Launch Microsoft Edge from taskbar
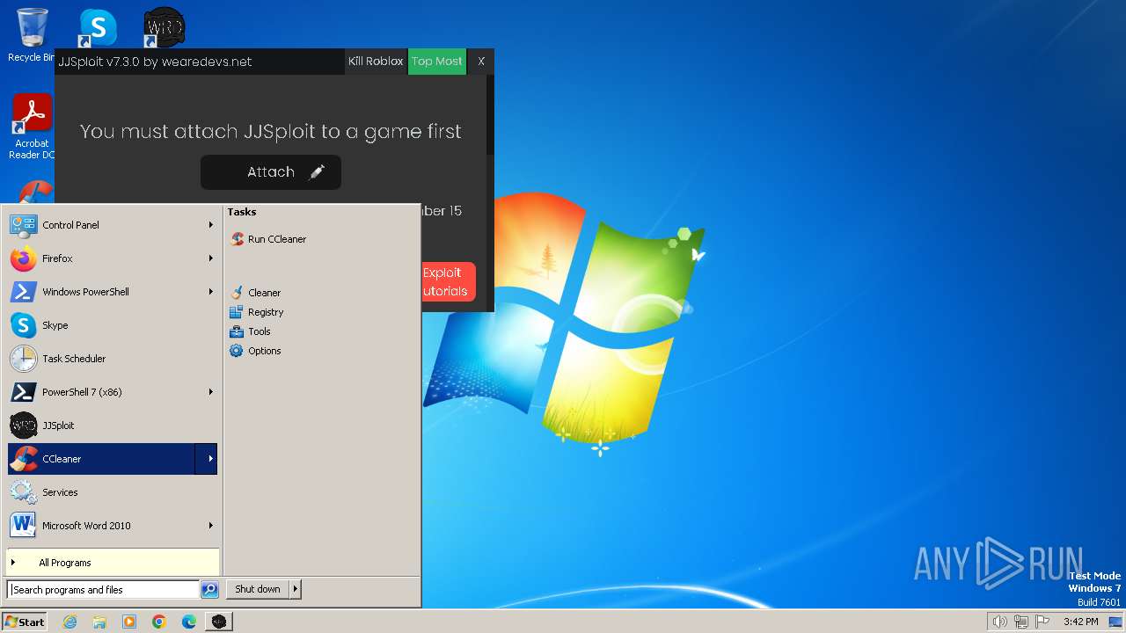This screenshot has width=1126, height=633. (189, 622)
